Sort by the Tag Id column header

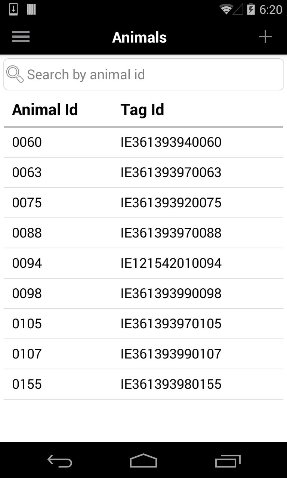click(x=142, y=110)
